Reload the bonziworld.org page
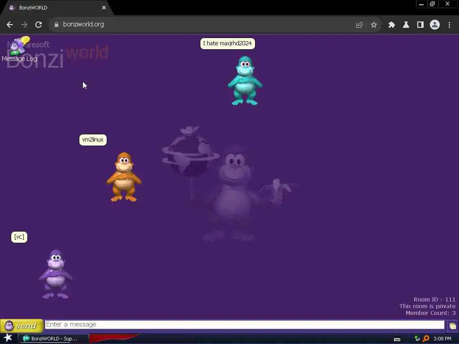The image size is (459, 344). (39, 25)
